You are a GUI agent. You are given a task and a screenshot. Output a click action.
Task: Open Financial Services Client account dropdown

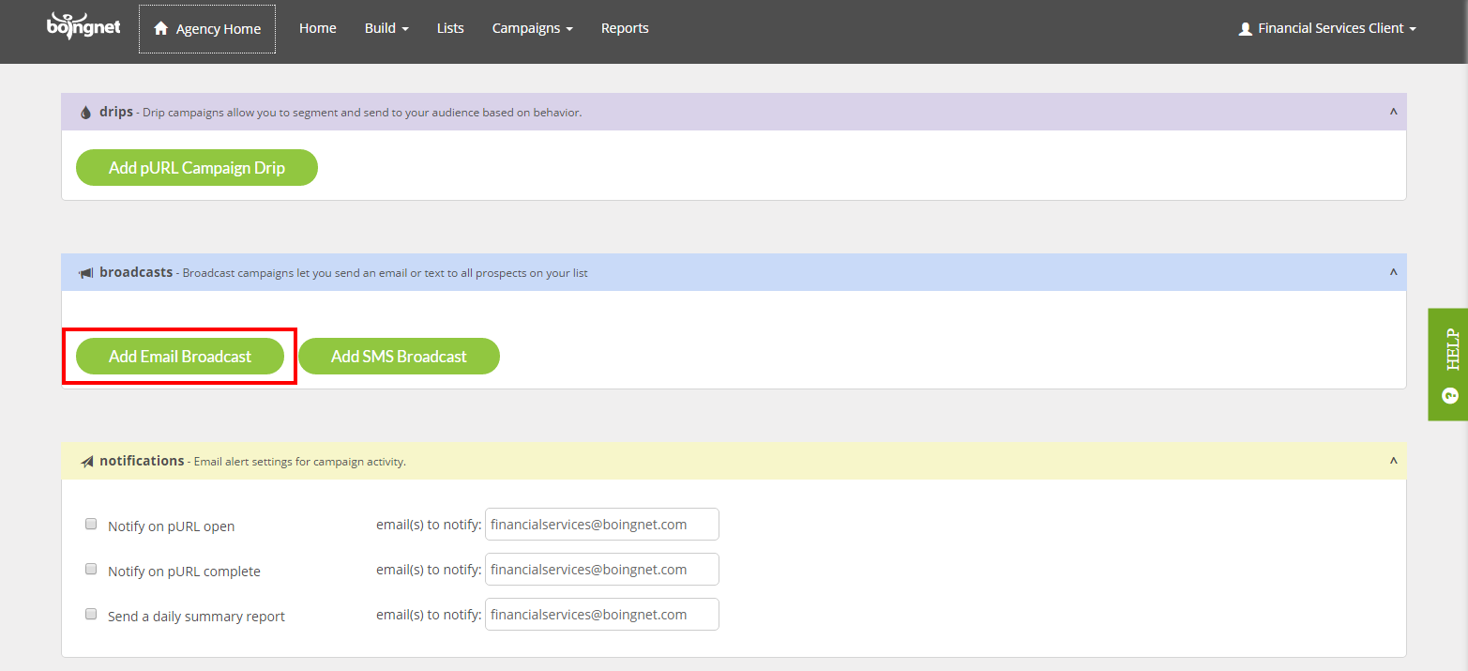[1326, 28]
